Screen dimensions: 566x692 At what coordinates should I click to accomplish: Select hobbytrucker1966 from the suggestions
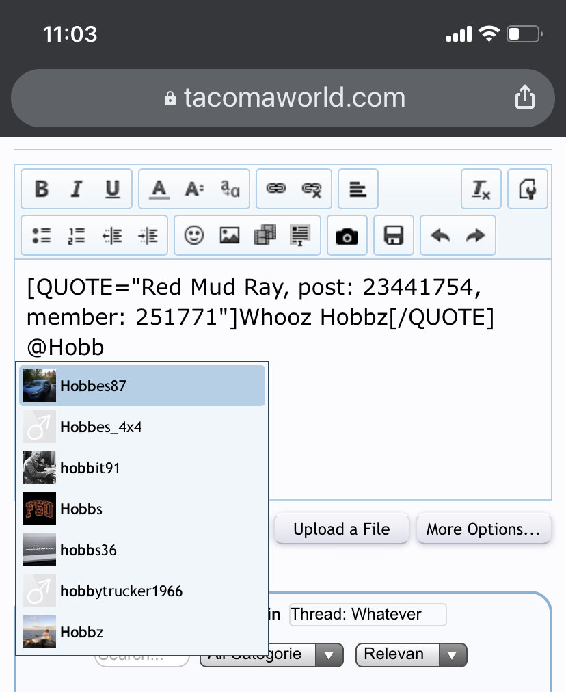click(x=142, y=591)
